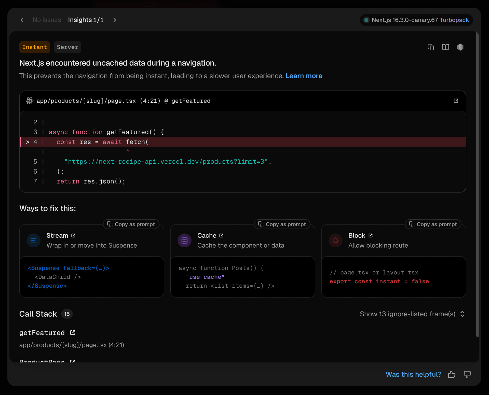The width and height of the screenshot is (489, 395).
Task: Click Cache the component or data text
Action: pos(241,245)
